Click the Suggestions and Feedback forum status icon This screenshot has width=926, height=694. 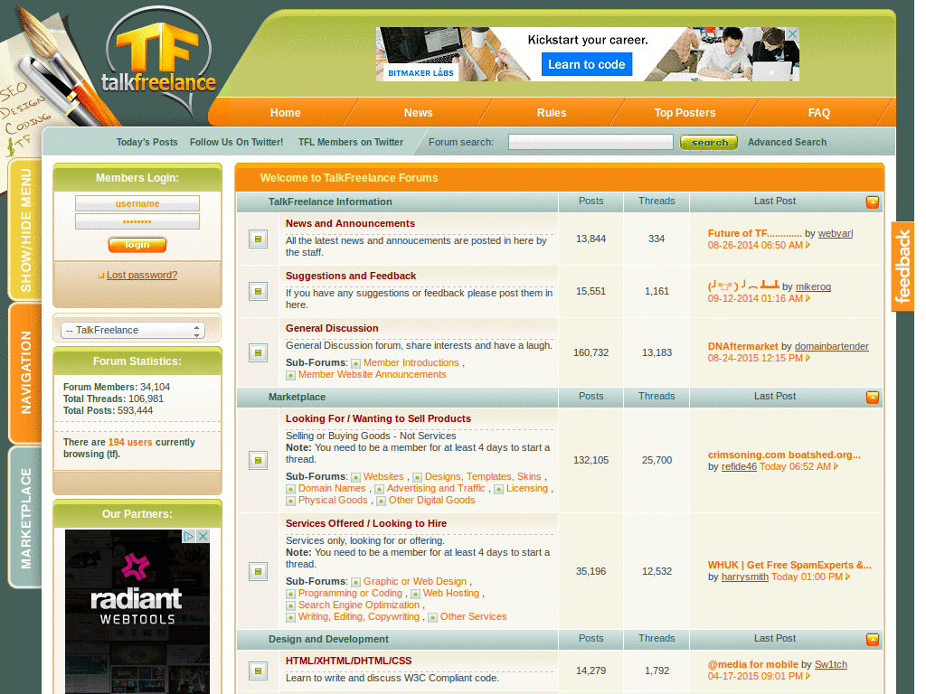pyautogui.click(x=258, y=291)
